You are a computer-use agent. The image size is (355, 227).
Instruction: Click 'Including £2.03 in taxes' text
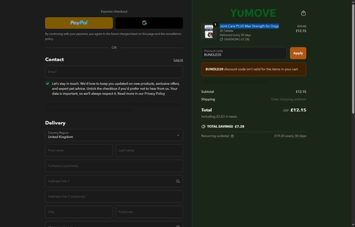(219, 117)
